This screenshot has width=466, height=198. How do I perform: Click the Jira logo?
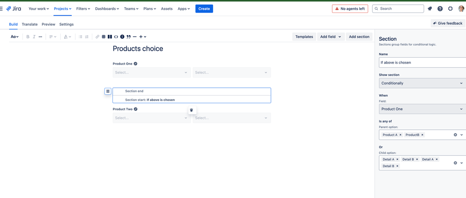(14, 8)
